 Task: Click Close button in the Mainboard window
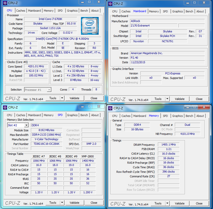199,99
